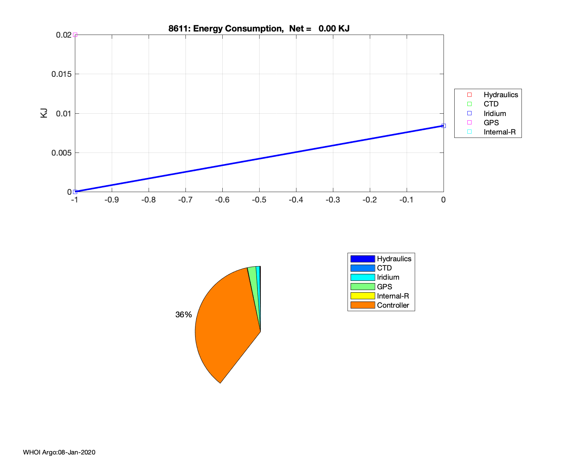Select the magenta square marker at 0.02 KJ

click(x=75, y=35)
